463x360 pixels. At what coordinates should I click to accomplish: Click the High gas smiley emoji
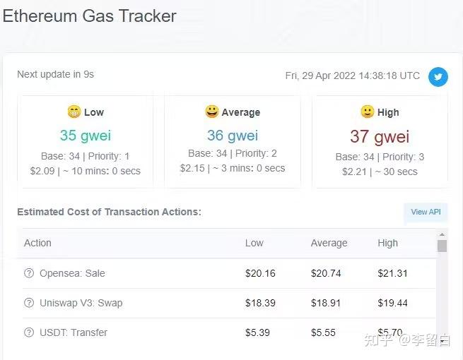point(367,112)
